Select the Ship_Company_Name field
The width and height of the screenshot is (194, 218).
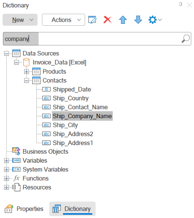[82, 116]
